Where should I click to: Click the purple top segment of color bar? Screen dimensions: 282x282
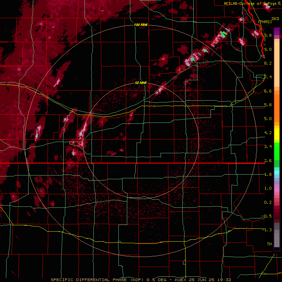(x=277, y=31)
